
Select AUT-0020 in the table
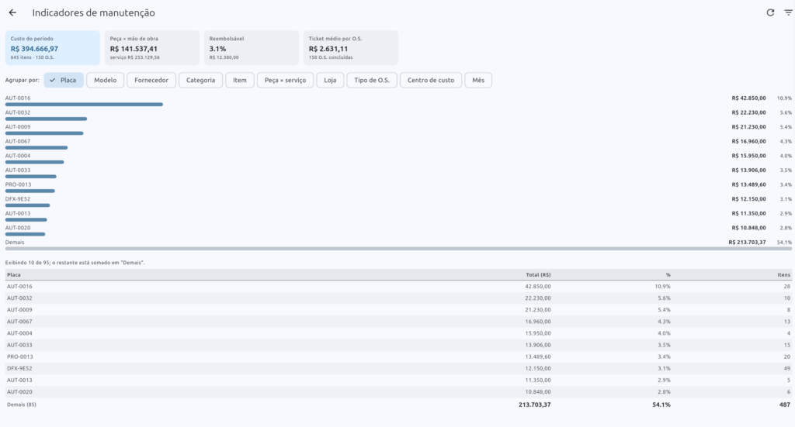[398, 391]
